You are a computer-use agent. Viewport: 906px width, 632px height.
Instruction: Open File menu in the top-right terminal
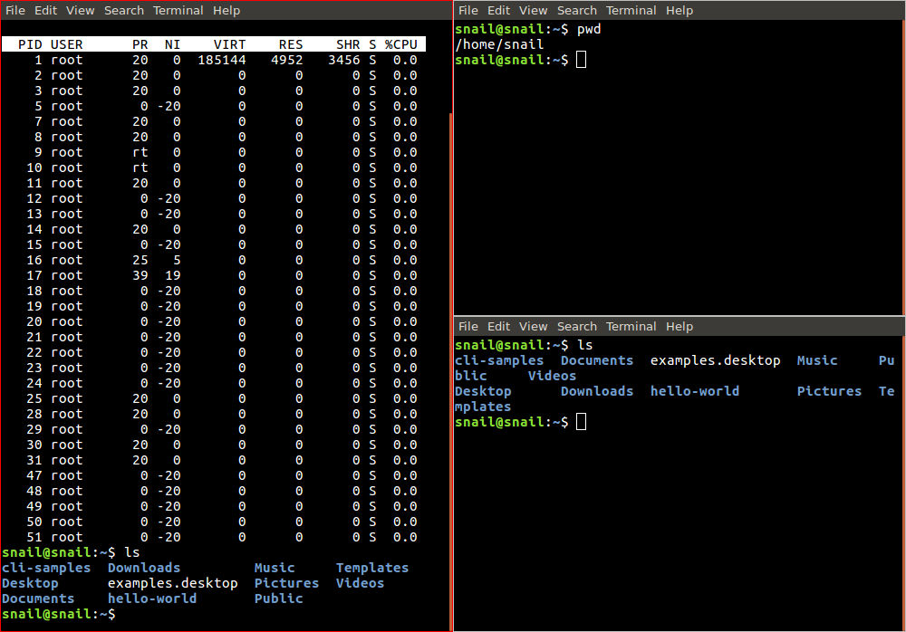(468, 11)
